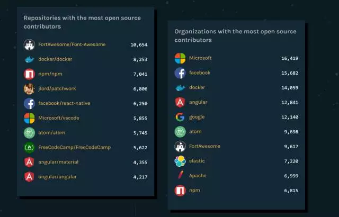Select the contributor count 4,217
Screen dimensions: 339x217
pos(140,177)
